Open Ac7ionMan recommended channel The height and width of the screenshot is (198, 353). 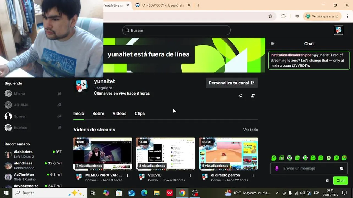pos(33,177)
